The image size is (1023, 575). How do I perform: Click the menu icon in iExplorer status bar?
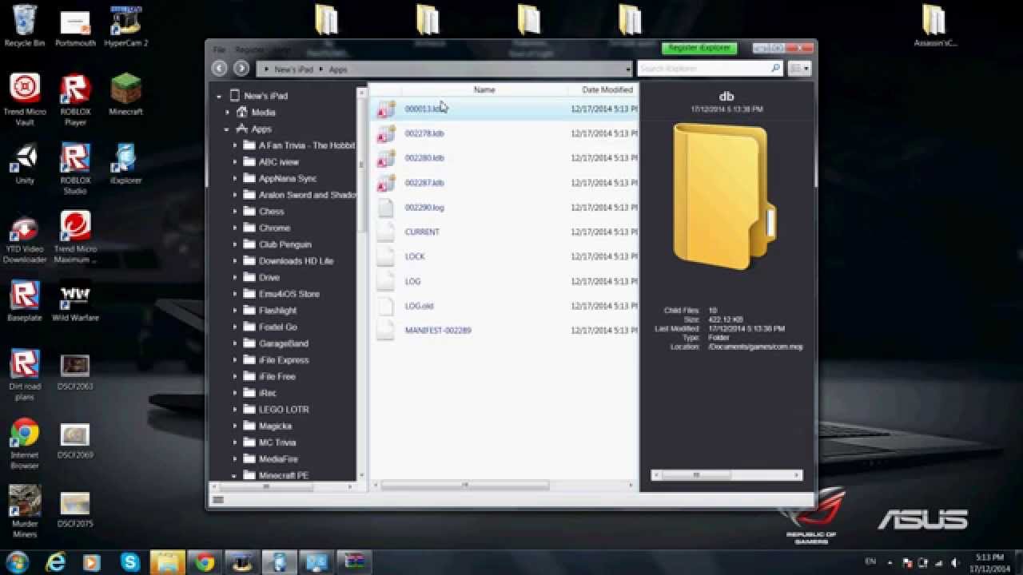pos(218,500)
